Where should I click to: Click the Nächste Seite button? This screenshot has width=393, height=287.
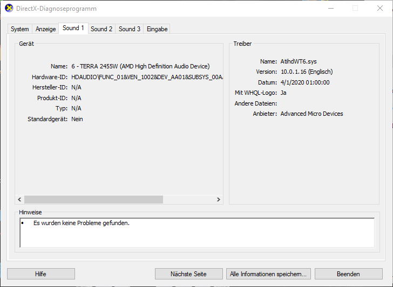coord(189,274)
